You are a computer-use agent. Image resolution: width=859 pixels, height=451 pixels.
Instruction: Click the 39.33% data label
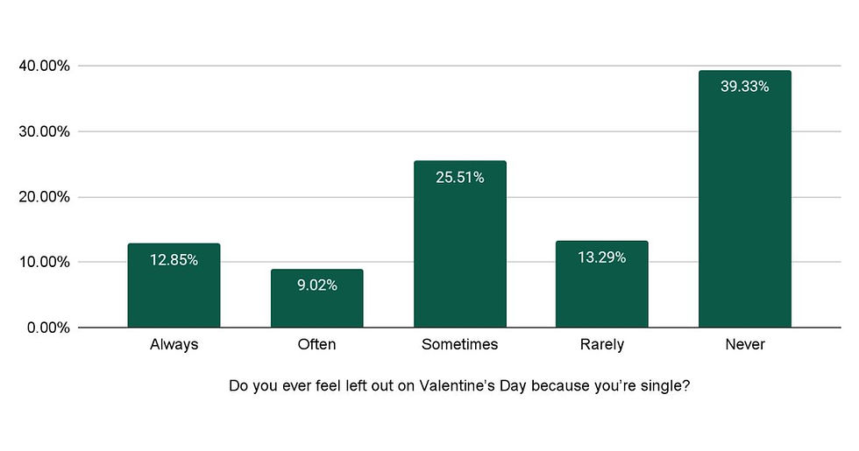coord(744,87)
